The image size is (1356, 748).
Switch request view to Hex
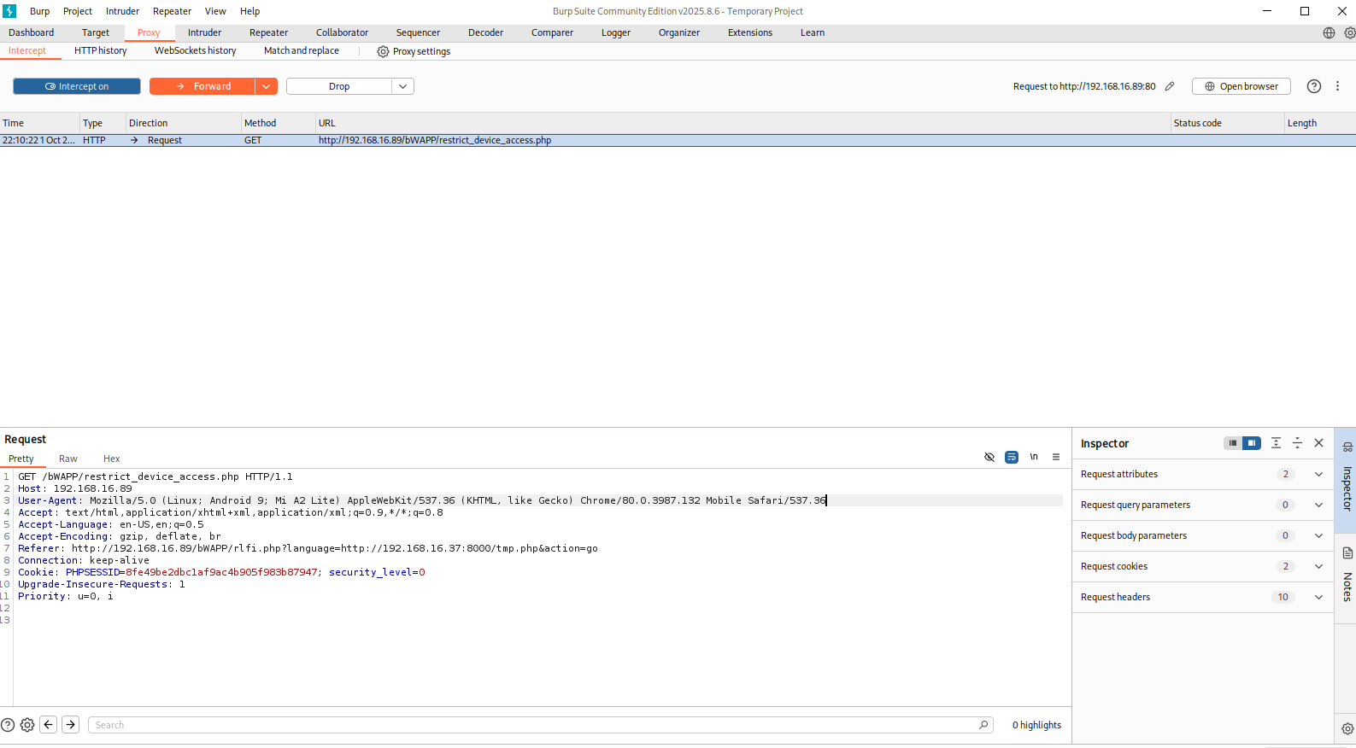pos(112,459)
